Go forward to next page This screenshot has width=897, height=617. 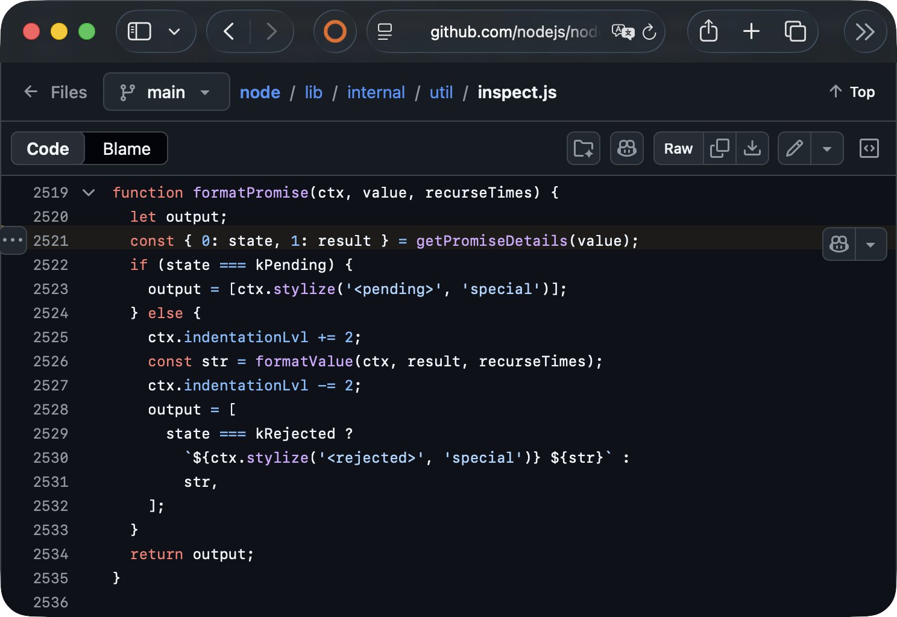(271, 31)
